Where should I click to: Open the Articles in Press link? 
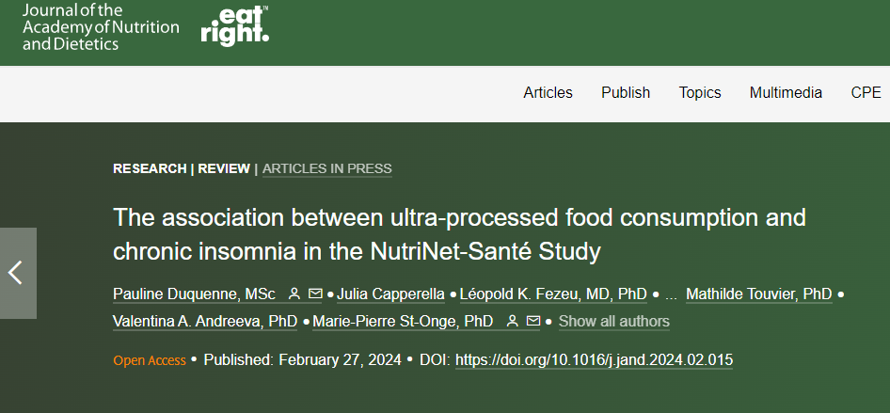click(x=327, y=168)
